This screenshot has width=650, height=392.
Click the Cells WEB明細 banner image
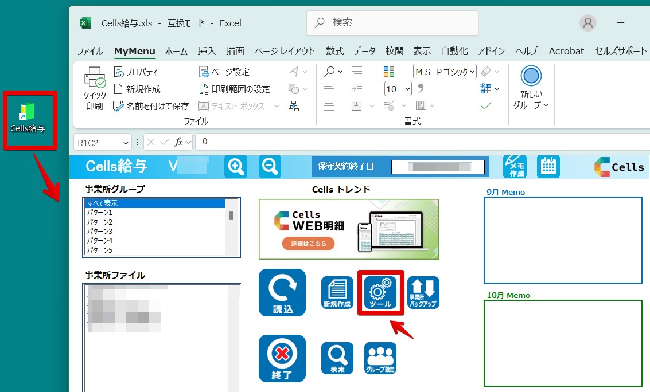(x=349, y=229)
